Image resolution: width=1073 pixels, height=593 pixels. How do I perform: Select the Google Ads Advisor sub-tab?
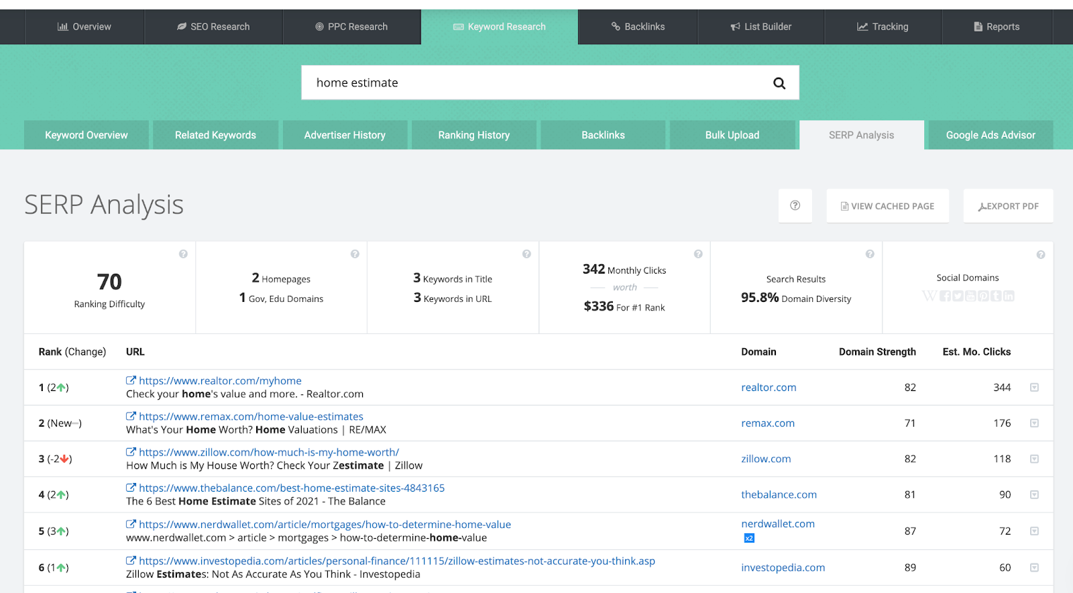(x=991, y=135)
